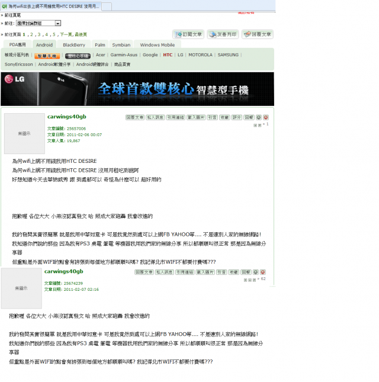The height and width of the screenshot is (382, 379).
Task: Open the SAMSUNG subforum link
Action: [228, 55]
